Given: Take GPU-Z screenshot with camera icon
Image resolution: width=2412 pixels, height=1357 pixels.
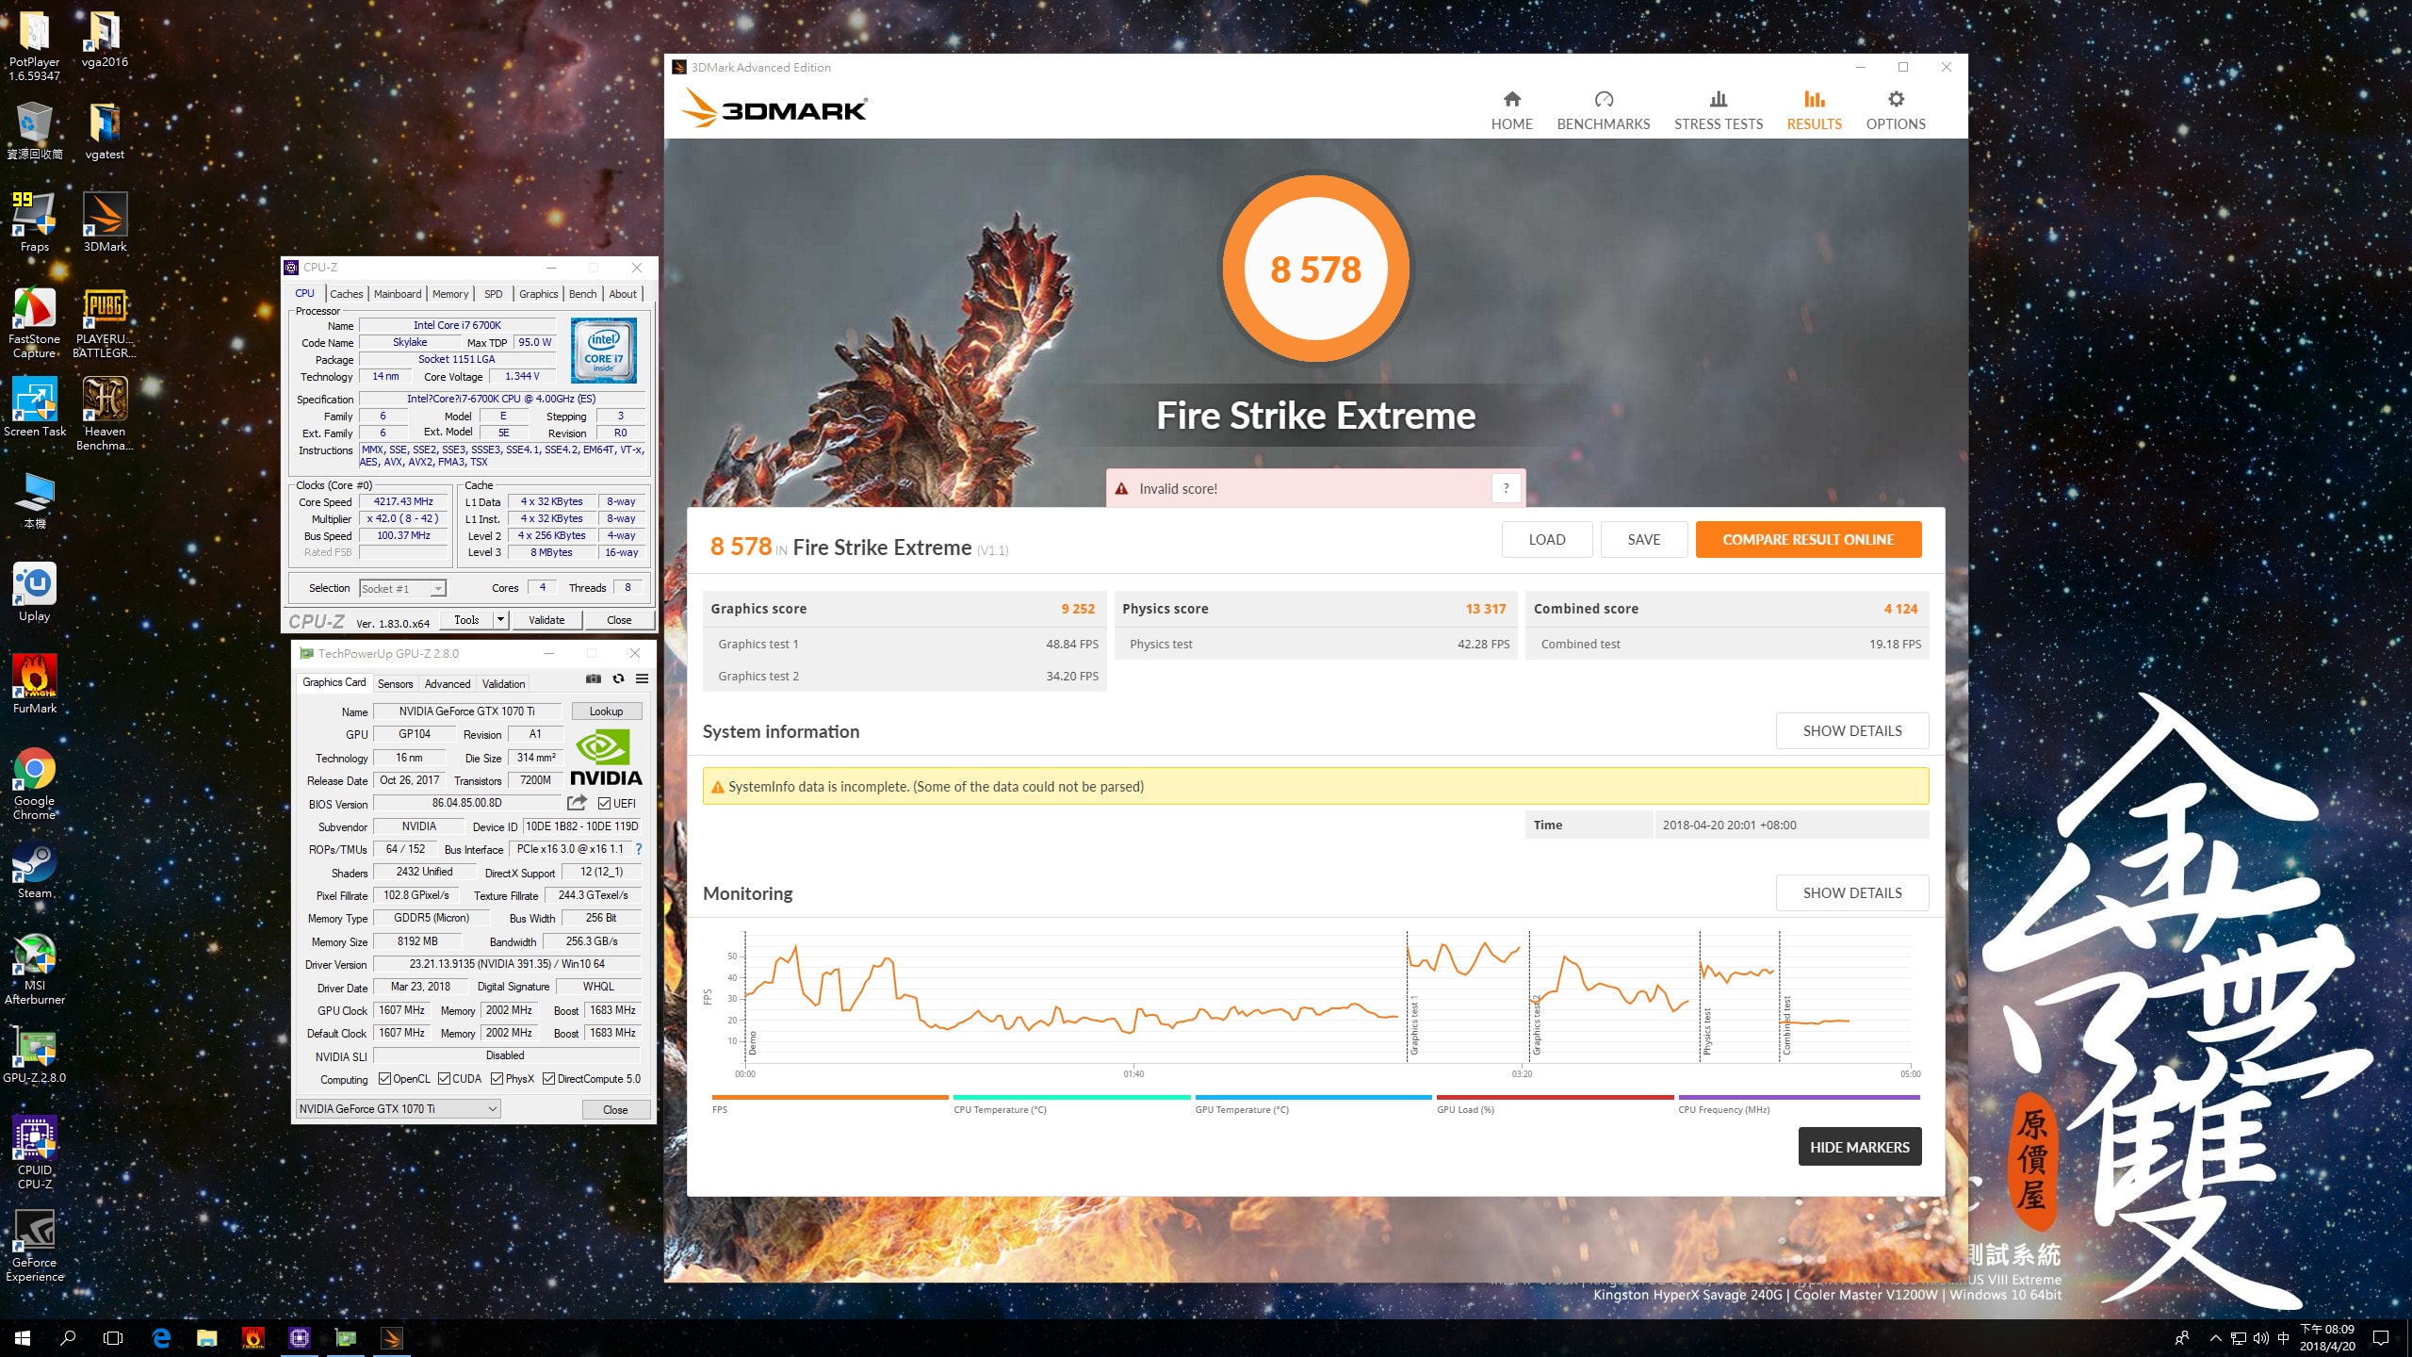Looking at the screenshot, I should 594,678.
